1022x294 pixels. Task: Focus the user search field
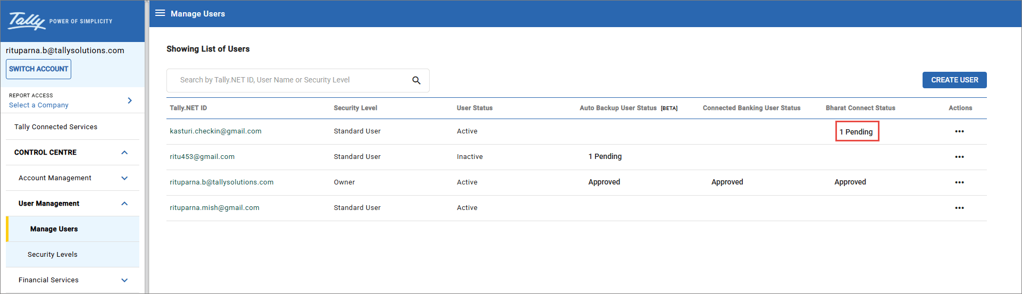[x=287, y=80]
